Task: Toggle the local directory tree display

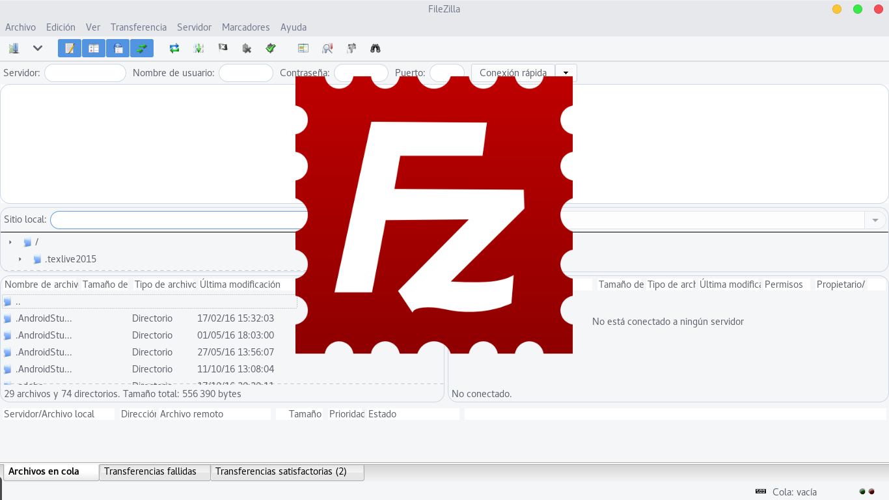Action: (94, 48)
